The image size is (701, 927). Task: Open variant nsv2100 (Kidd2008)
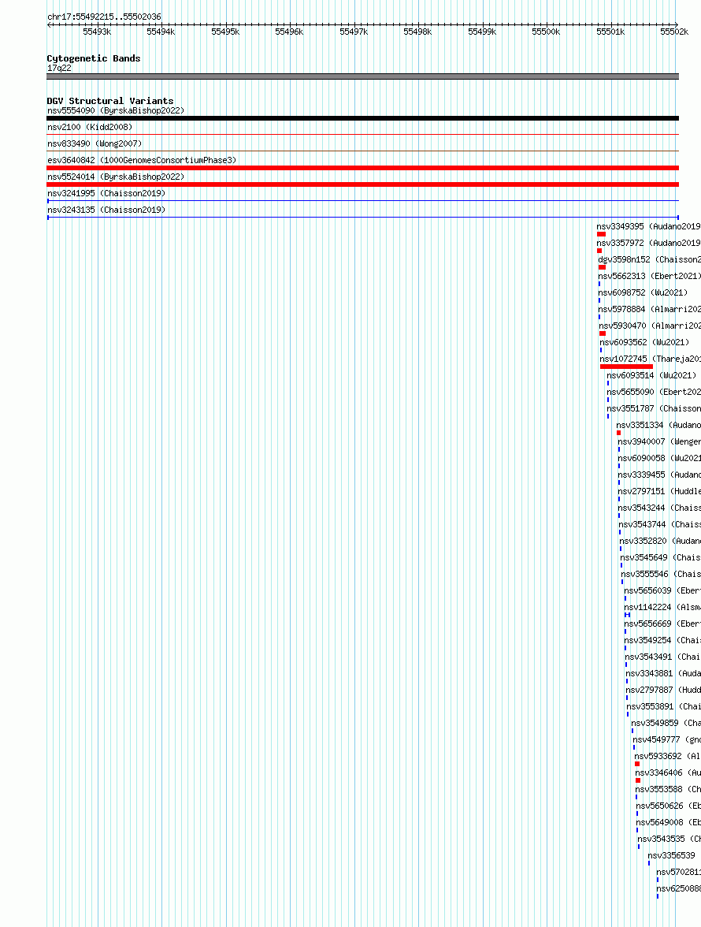click(90, 127)
